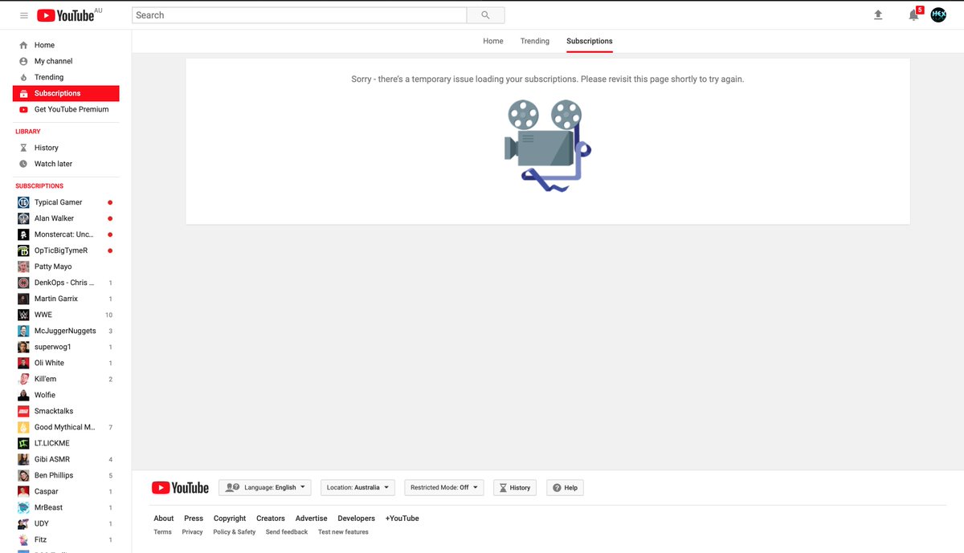Open the About footer link

point(164,518)
